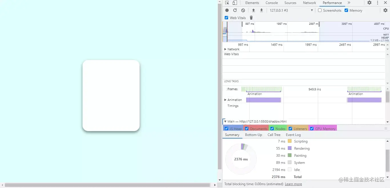Click the Scripting legend entry
This screenshot has width=390, height=188.
(301, 141)
